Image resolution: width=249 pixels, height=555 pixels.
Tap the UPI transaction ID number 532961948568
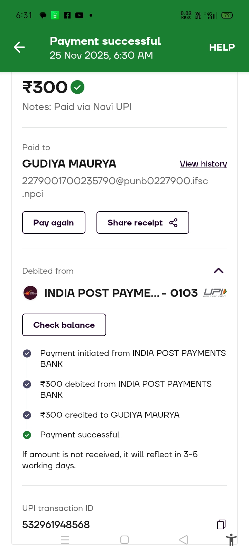click(56, 524)
